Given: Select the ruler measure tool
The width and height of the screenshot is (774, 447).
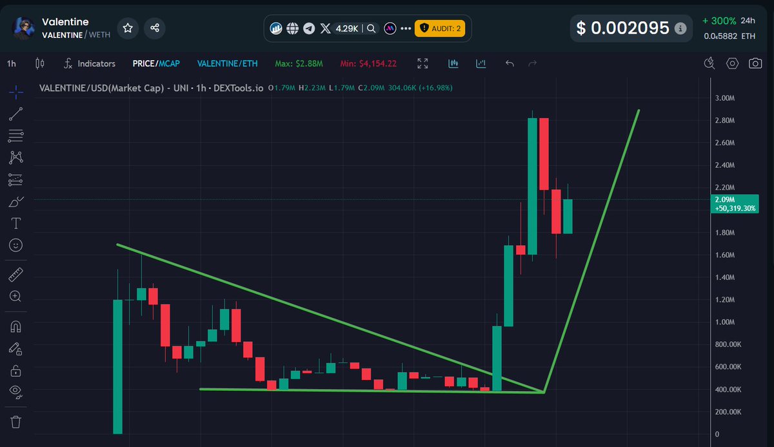Looking at the screenshot, I should tap(16, 275).
